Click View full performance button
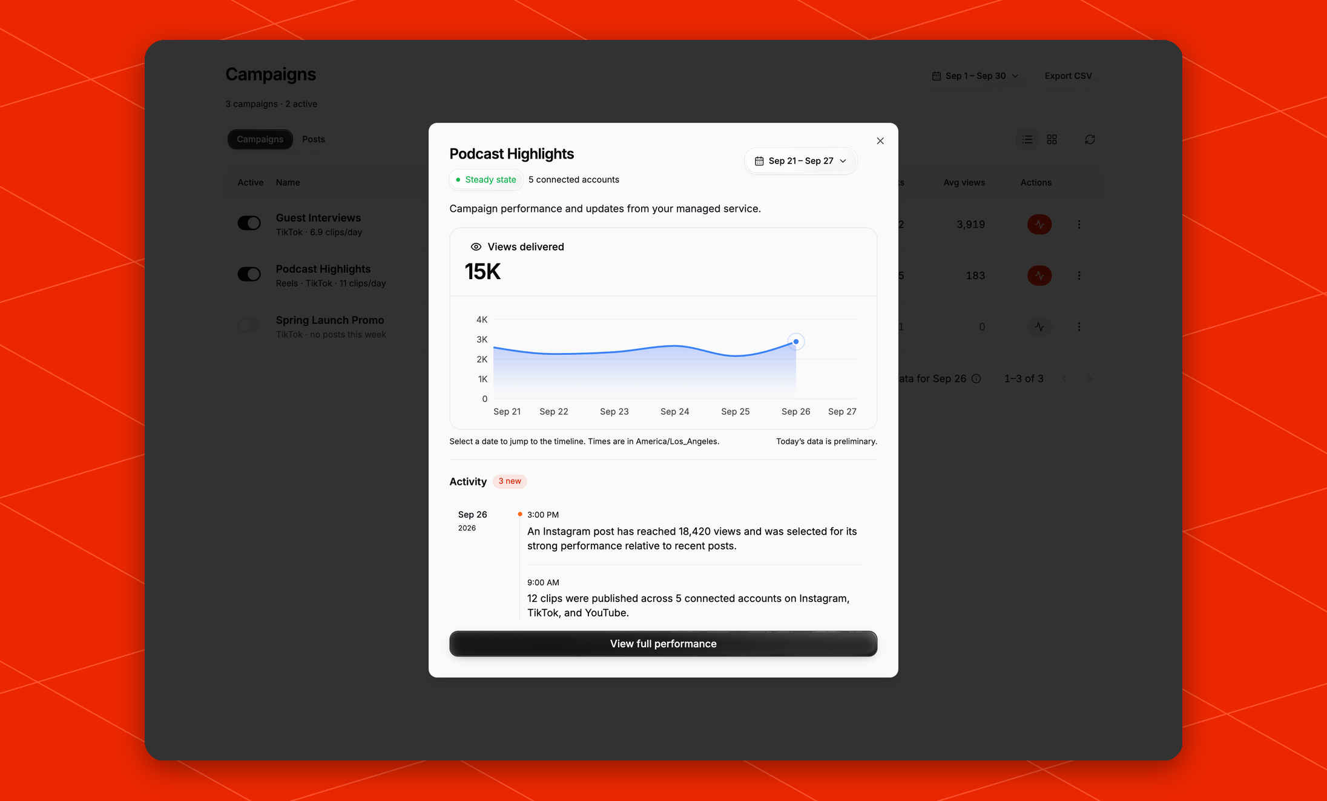The image size is (1327, 801). [663, 644]
